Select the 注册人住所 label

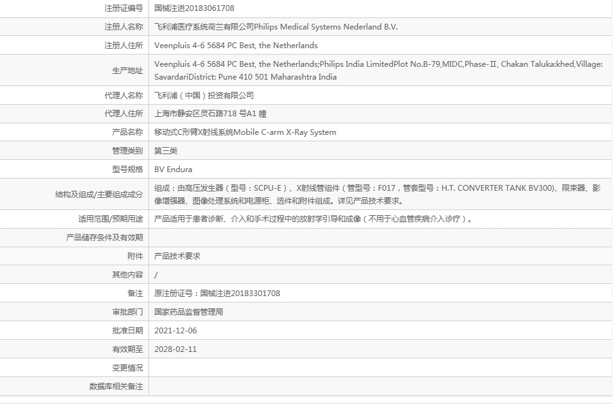point(123,46)
